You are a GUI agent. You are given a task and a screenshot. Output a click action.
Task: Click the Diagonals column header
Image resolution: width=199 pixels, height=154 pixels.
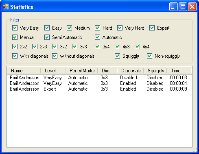130,71
